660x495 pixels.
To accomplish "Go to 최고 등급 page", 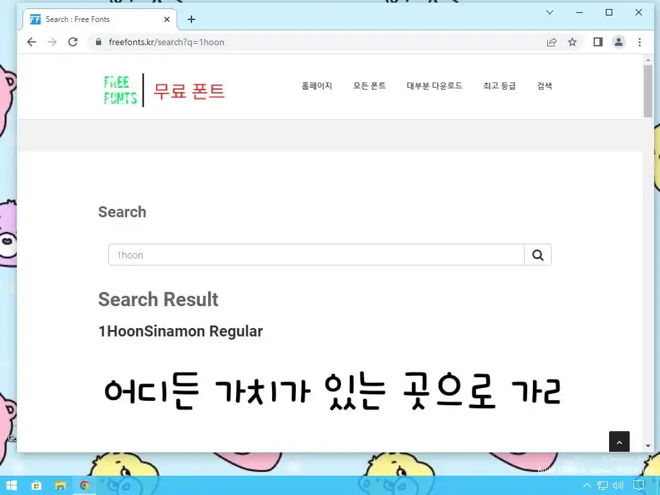I will [x=500, y=86].
